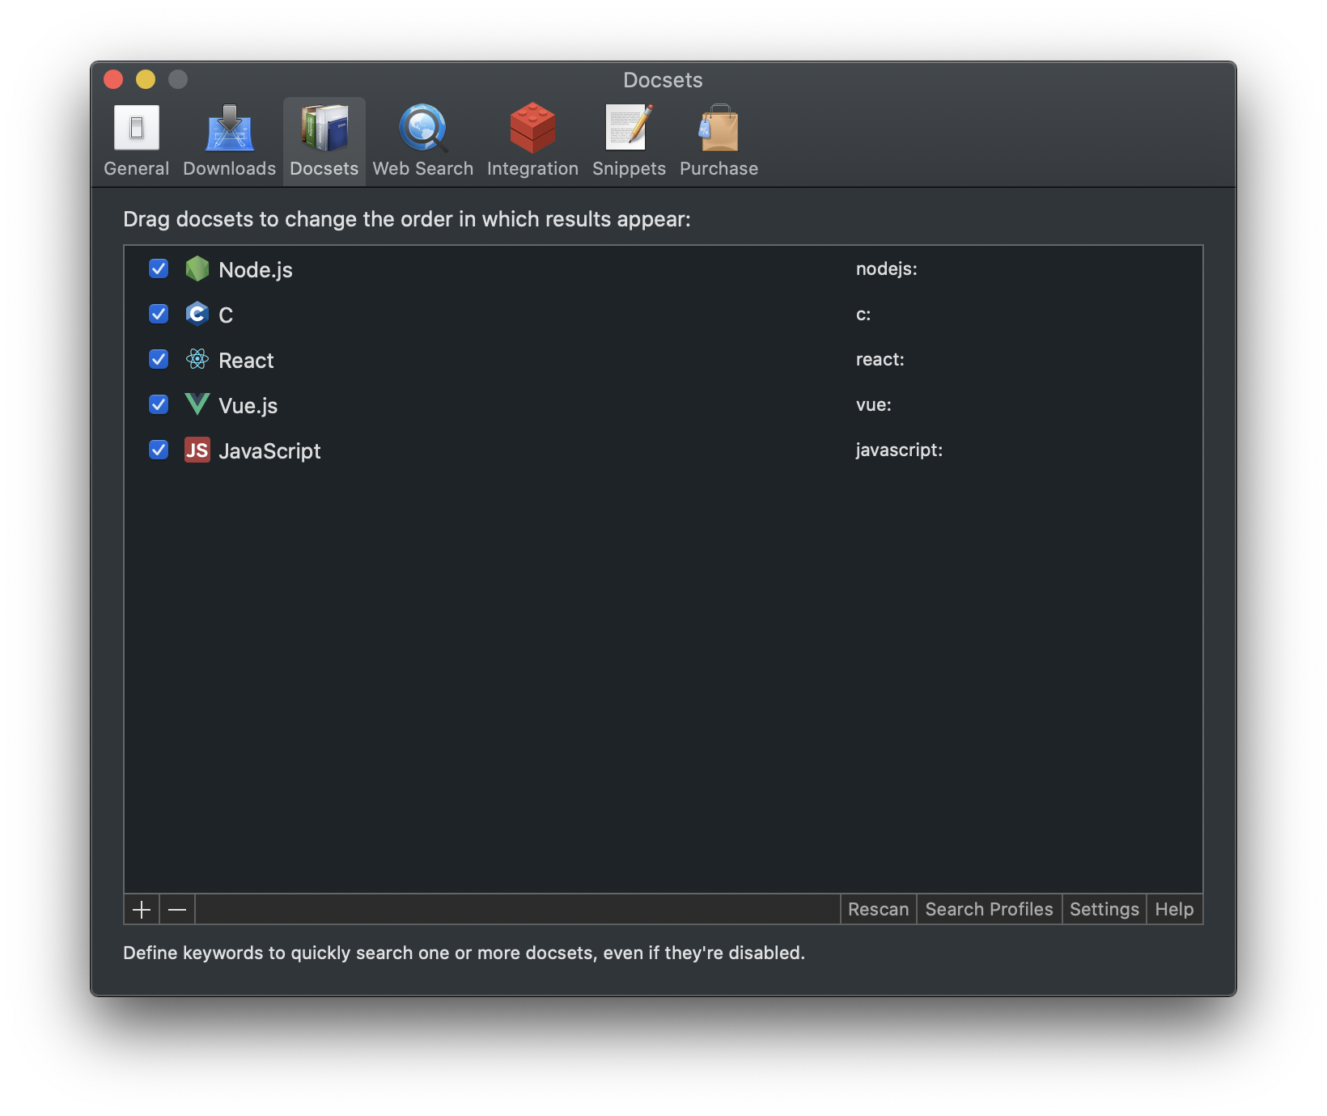The image size is (1327, 1116).
Task: Open docset Settings button
Action: (x=1104, y=910)
